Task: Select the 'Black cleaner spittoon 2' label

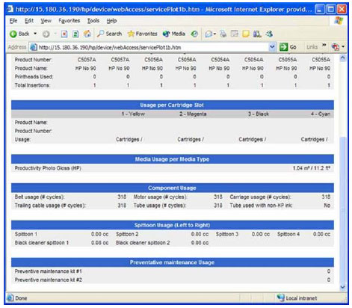Action: click(143, 243)
